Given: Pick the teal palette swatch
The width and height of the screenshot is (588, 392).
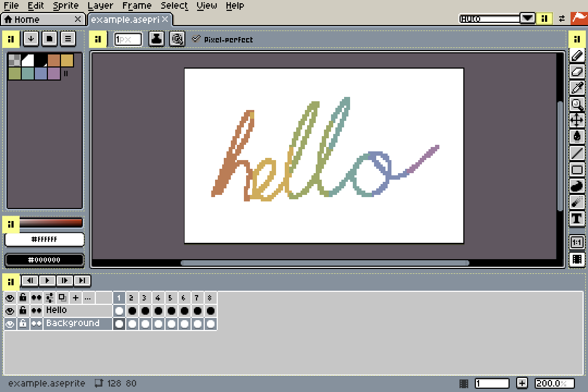Looking at the screenshot, I should (28, 73).
